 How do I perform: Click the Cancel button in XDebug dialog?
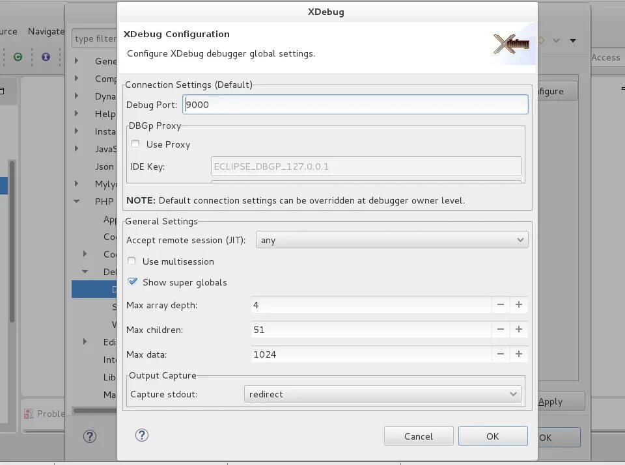pyautogui.click(x=419, y=436)
